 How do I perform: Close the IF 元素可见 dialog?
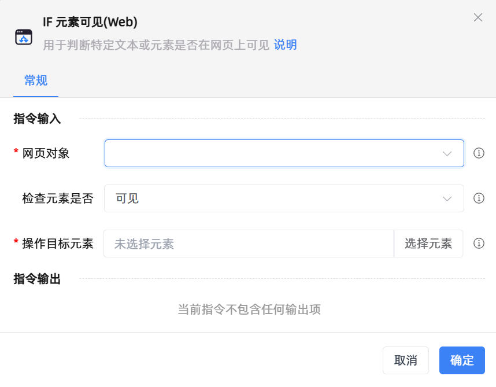tap(478, 17)
